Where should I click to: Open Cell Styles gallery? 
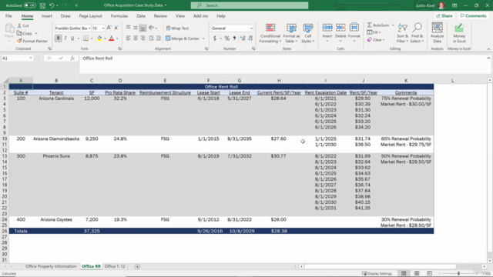click(308, 33)
